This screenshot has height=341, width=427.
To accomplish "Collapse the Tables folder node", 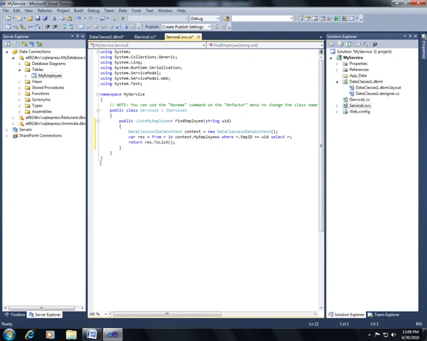I will [20, 70].
